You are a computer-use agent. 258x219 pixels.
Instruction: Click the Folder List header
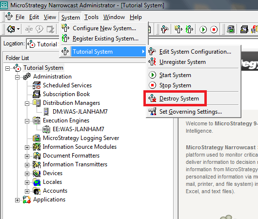click(17, 58)
